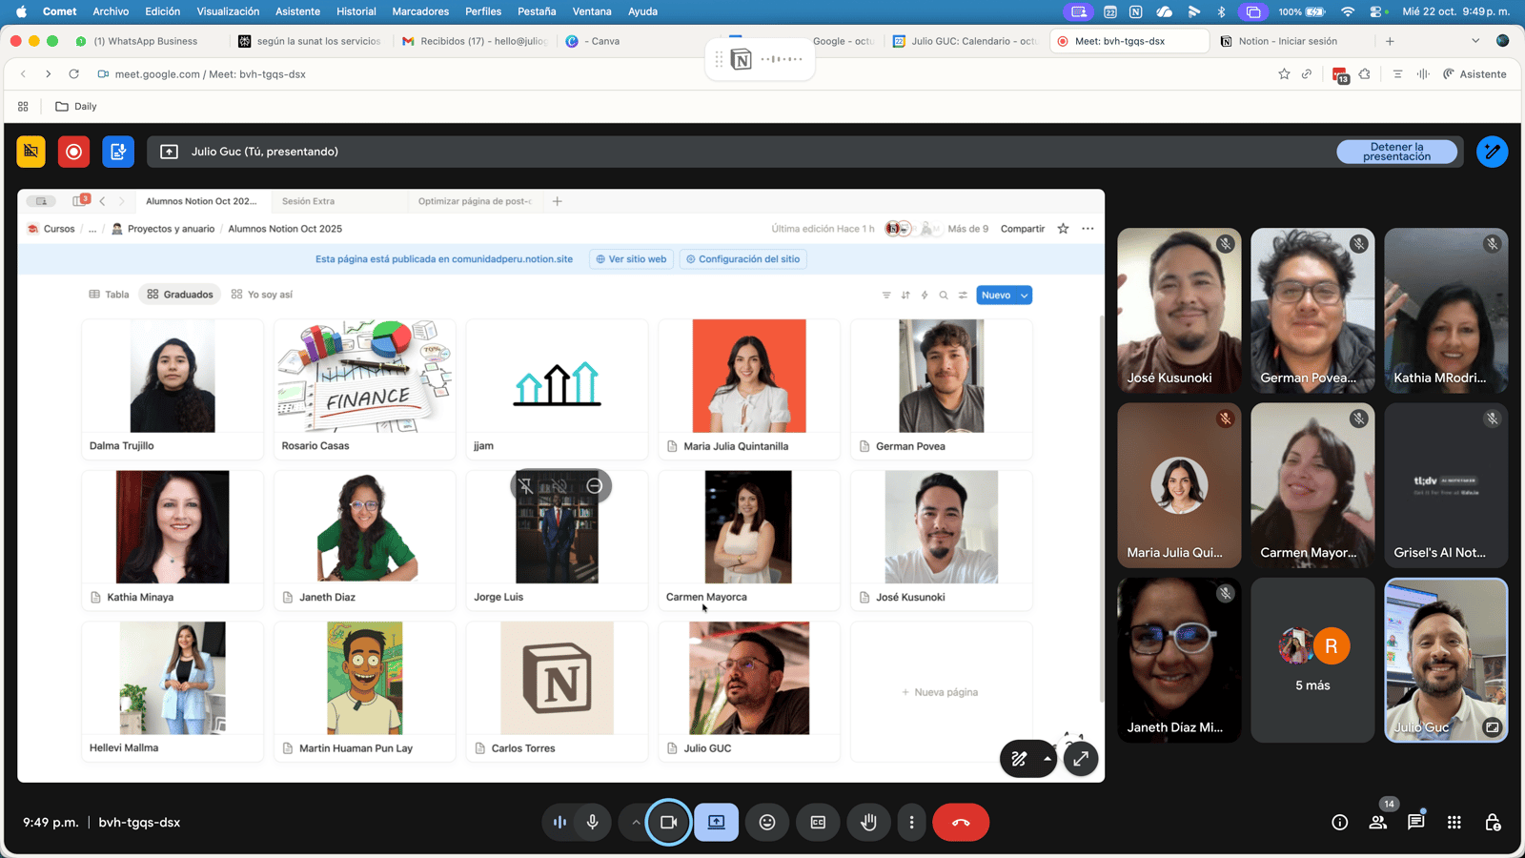This screenshot has width=1525, height=858.
Task: Open more options three-dot menu
Action: coord(912,822)
